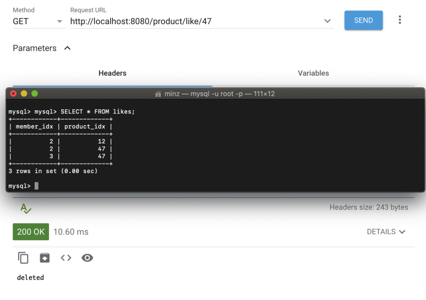
Task: Click the 'Headers size: 243 bytes' text
Action: (x=369, y=207)
